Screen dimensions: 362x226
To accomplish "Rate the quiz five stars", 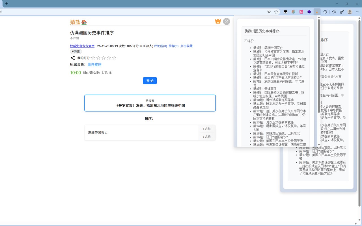I will [x=114, y=58].
